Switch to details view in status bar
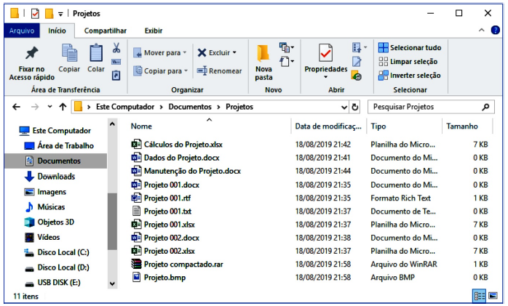Image resolution: width=508 pixels, height=306 pixels. [479, 296]
